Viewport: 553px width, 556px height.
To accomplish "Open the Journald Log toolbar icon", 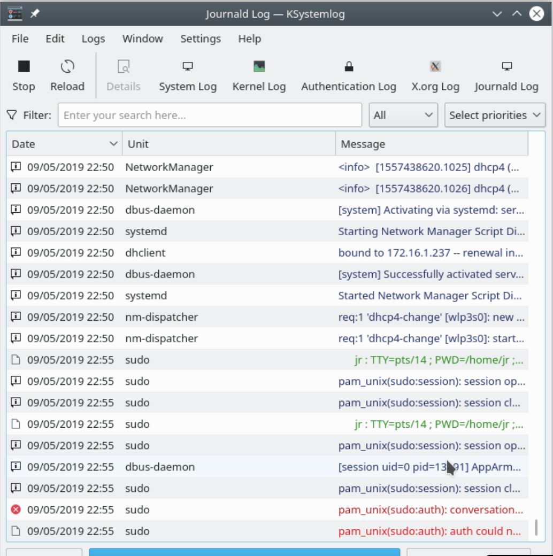I will click(507, 66).
